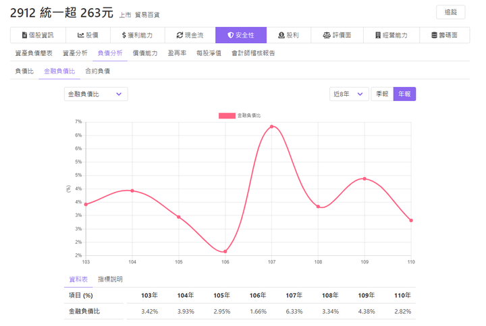The height and width of the screenshot is (326, 486).
Task: Switch to 季報 quarterly report
Action: click(382, 94)
